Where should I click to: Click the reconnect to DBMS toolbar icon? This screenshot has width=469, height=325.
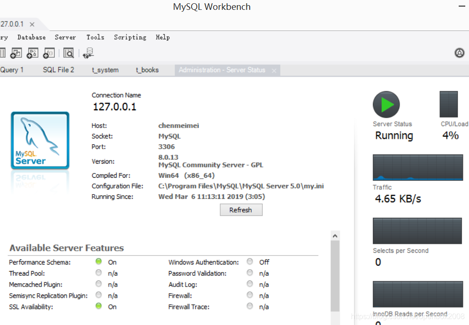tap(88, 53)
